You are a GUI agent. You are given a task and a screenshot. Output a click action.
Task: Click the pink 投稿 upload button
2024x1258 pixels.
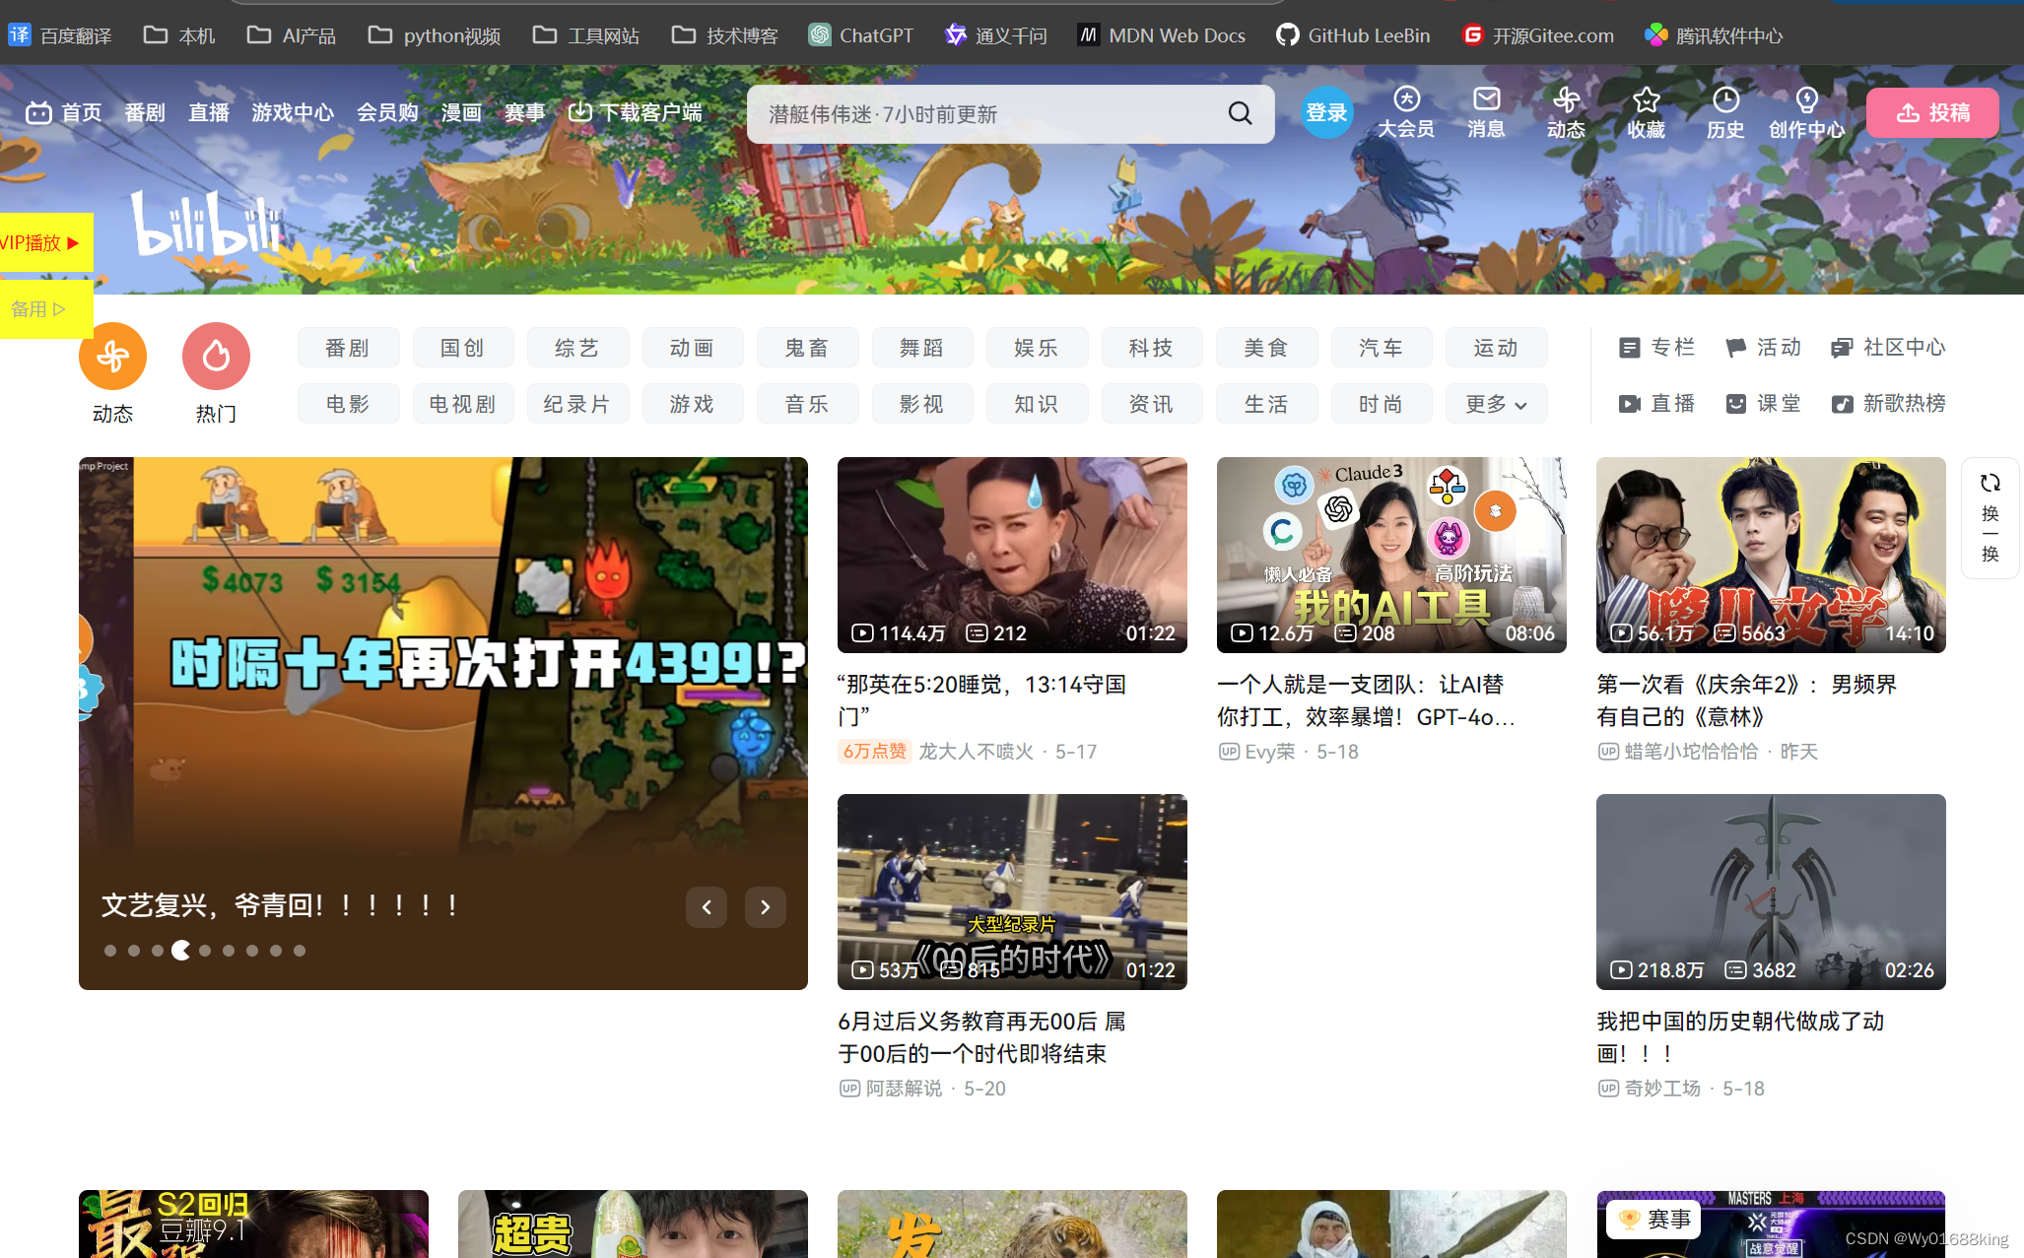tap(1932, 112)
